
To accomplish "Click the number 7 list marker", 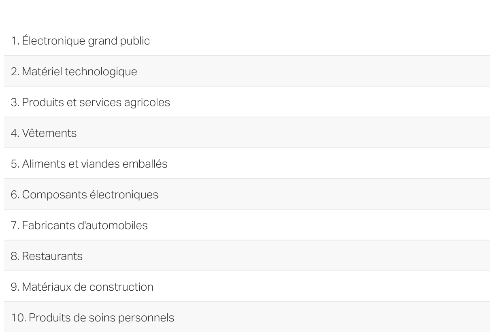I will (15, 226).
